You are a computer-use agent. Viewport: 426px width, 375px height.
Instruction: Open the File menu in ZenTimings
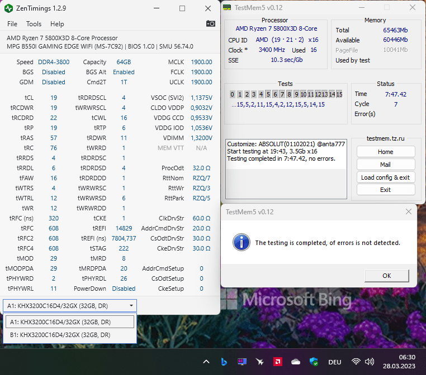click(12, 24)
